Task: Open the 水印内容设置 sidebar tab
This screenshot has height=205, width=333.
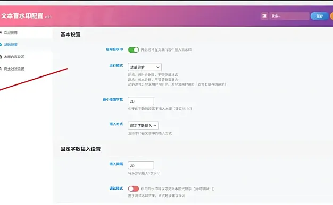Action: point(14,57)
